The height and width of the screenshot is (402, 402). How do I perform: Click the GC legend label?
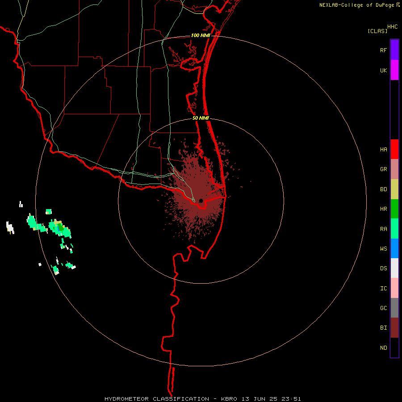[x=384, y=308]
